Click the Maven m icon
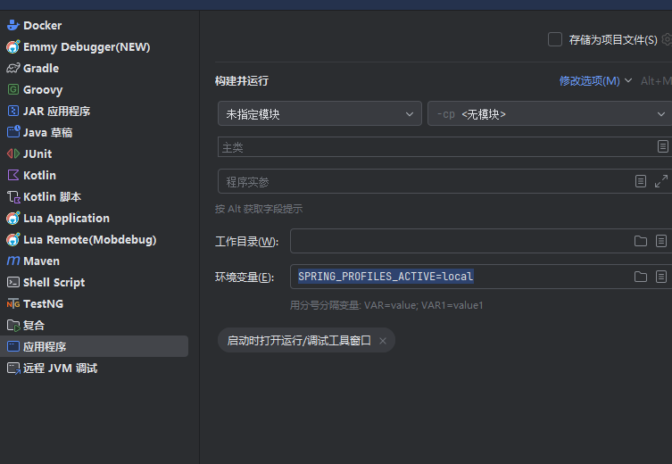The width and height of the screenshot is (672, 464). coord(13,261)
